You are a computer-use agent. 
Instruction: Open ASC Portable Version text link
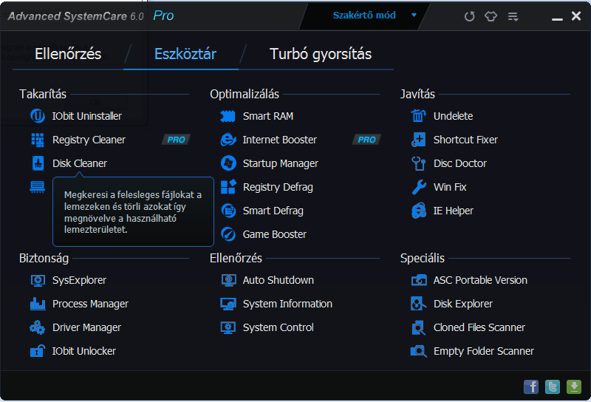point(480,280)
